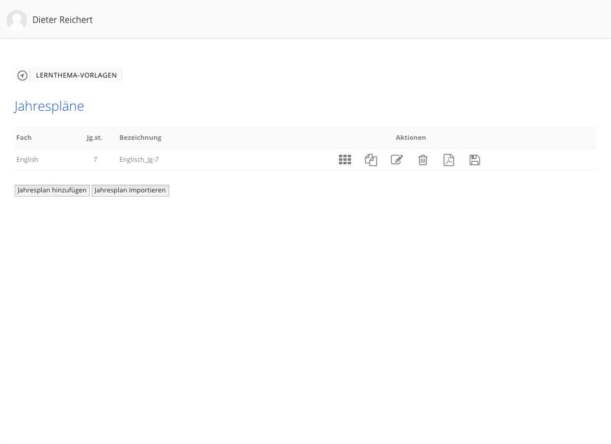
Task: Click the Jahrespläne page heading
Action: pos(49,106)
